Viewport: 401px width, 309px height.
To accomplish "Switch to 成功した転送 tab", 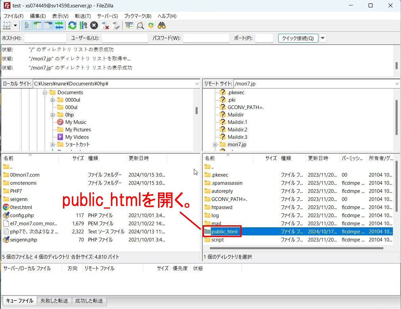I will [89, 301].
